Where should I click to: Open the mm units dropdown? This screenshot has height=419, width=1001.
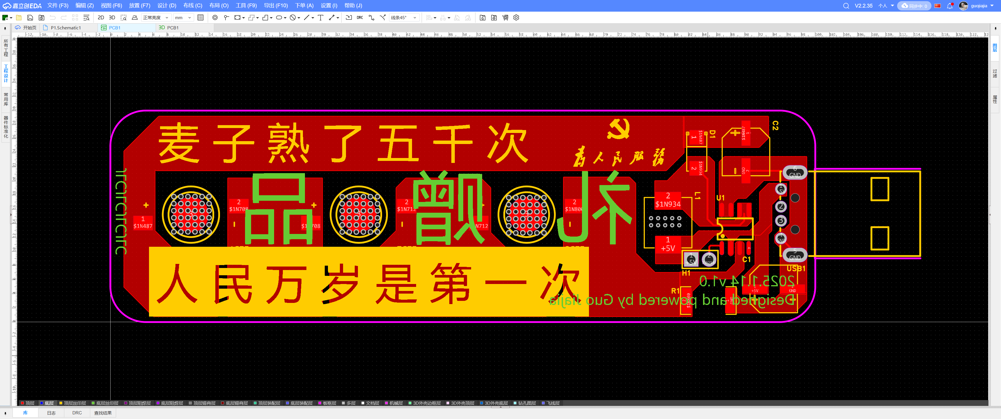point(183,17)
